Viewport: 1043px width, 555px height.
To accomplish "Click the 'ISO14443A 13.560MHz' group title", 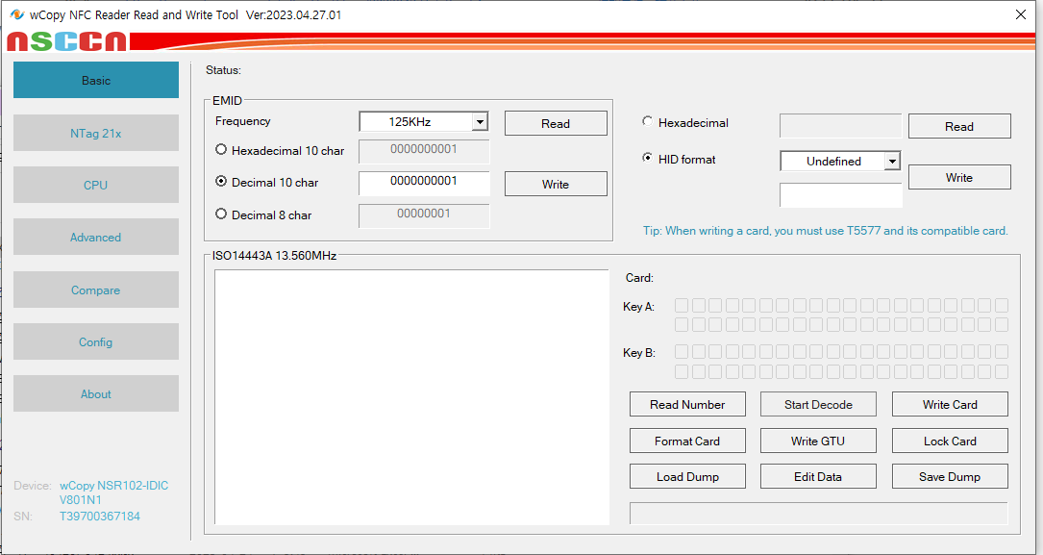I will pyautogui.click(x=274, y=256).
